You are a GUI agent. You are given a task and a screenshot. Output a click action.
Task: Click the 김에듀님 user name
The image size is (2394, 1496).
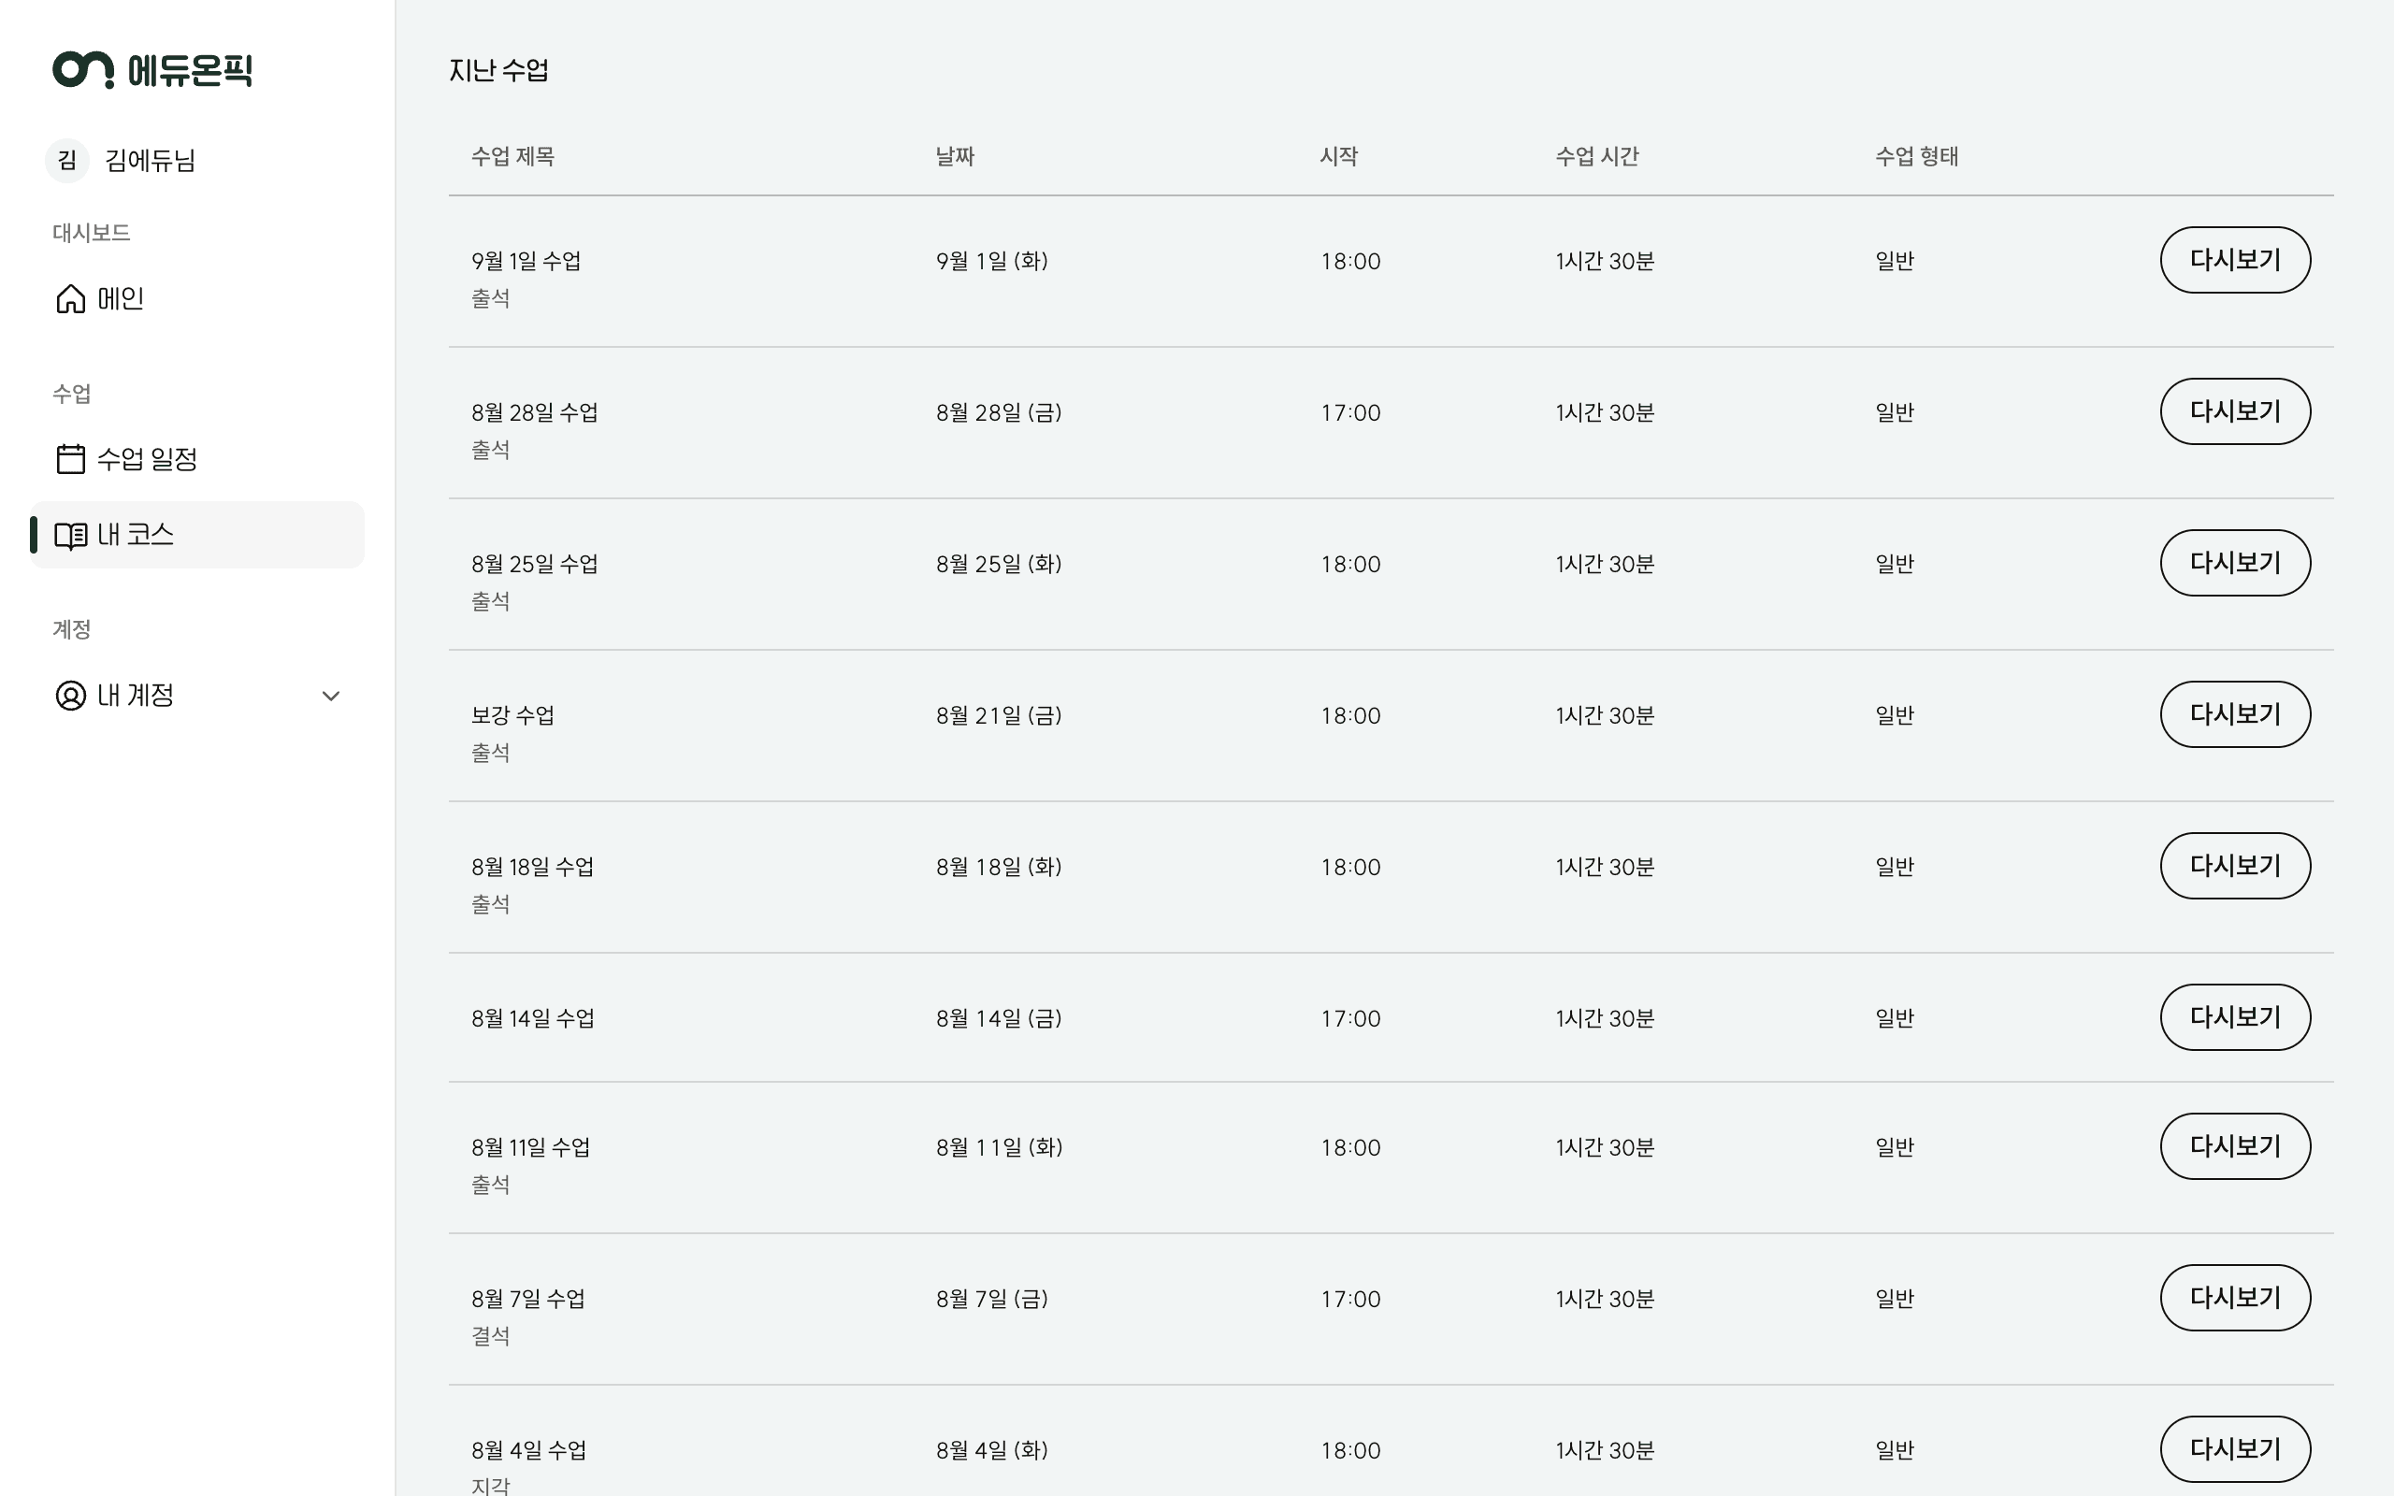(151, 160)
